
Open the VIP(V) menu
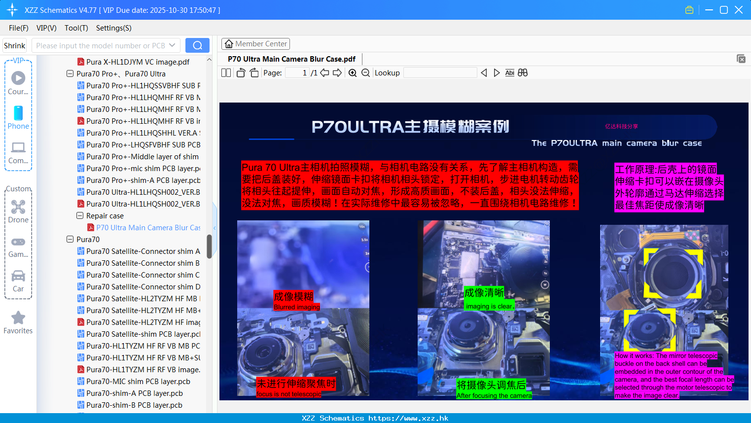pyautogui.click(x=46, y=28)
